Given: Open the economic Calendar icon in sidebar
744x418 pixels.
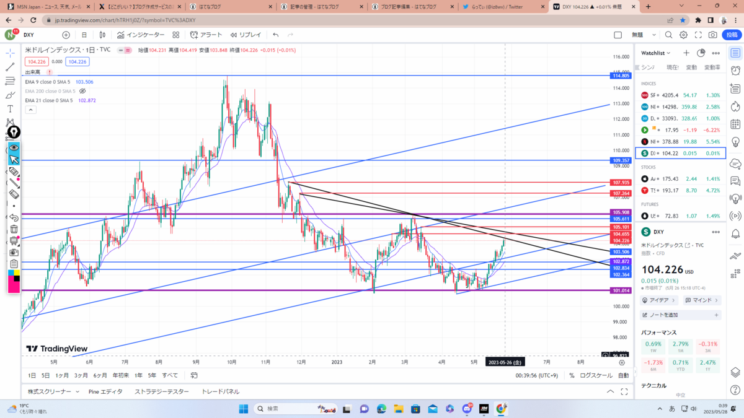Looking at the screenshot, I should [x=735, y=124].
